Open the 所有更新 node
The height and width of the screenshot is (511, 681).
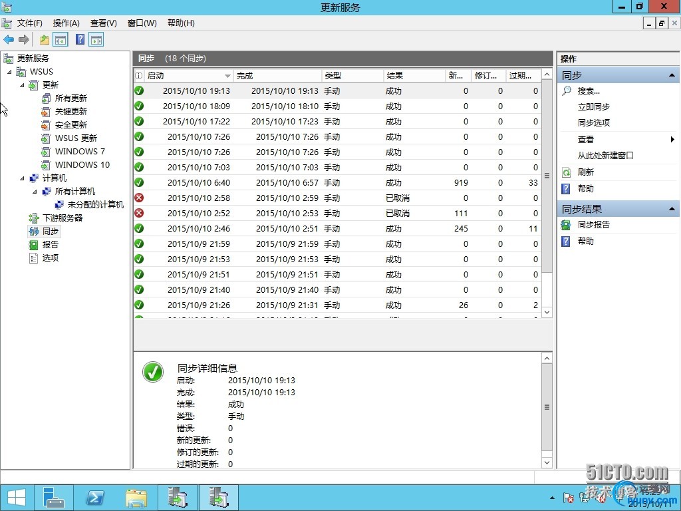(70, 98)
